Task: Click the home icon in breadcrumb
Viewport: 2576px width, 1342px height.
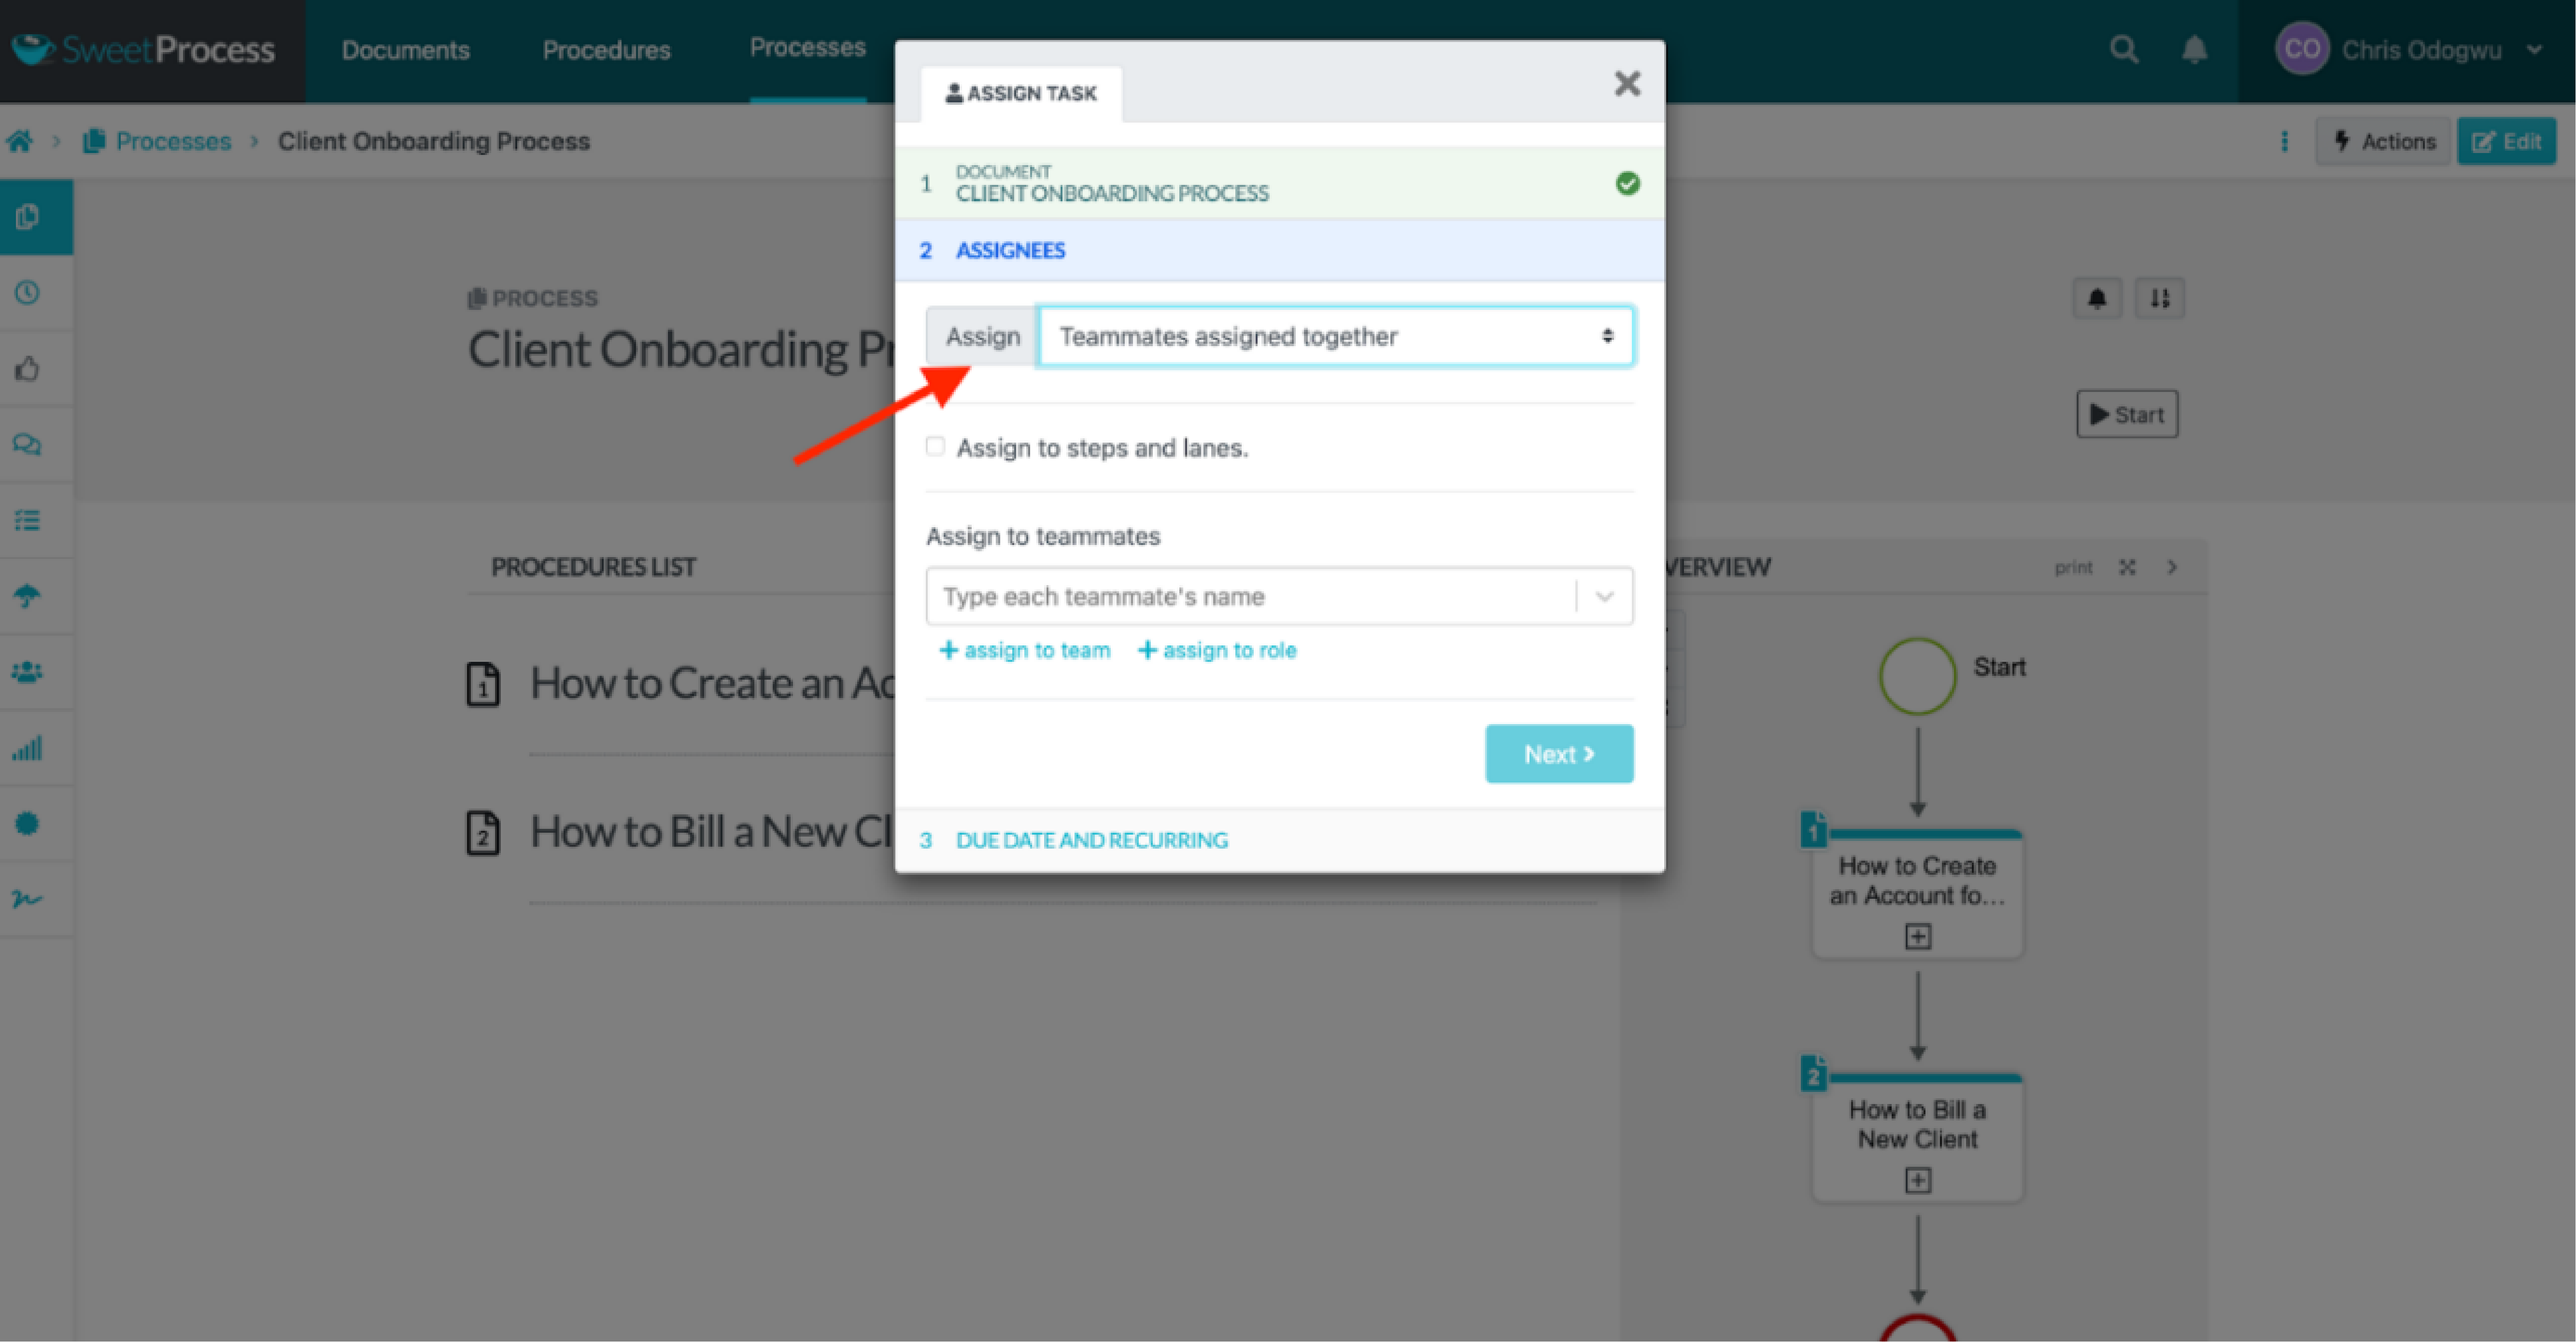Action: 20,141
